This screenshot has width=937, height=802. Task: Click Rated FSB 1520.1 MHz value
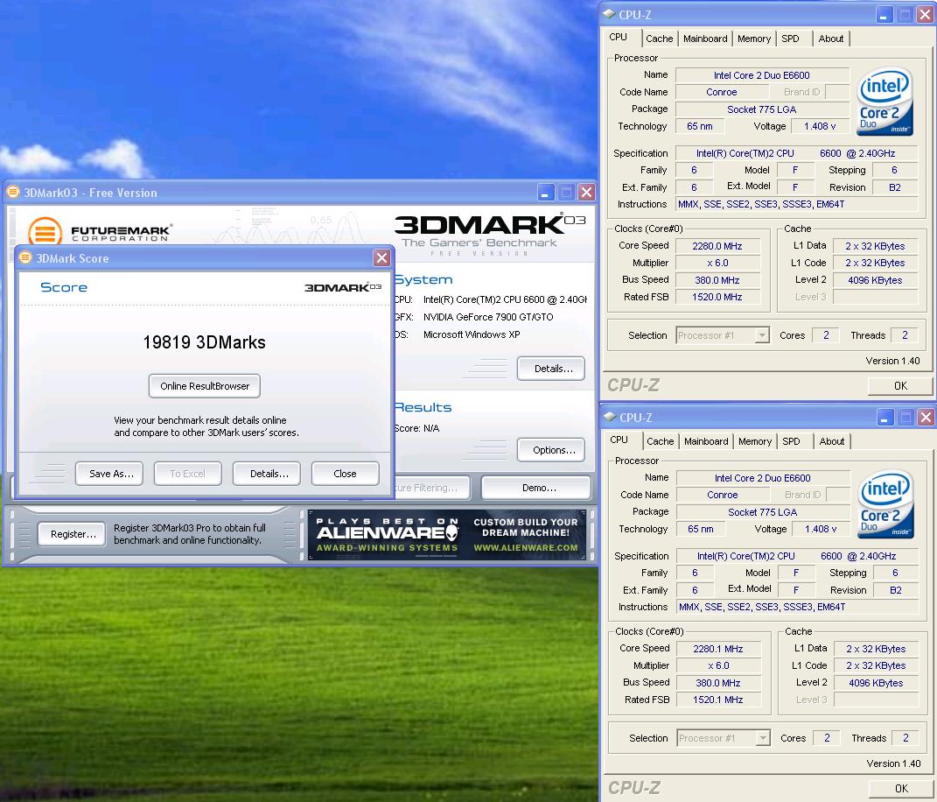718,700
